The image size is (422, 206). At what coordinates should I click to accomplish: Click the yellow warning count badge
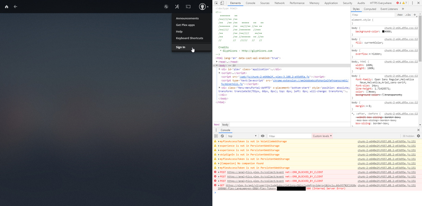(x=404, y=3)
